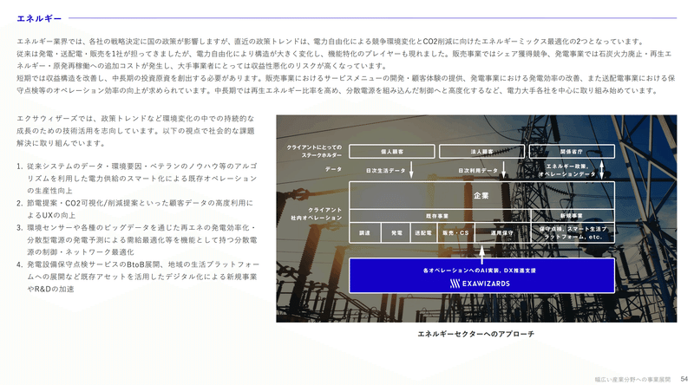Select the 日次利用データ label
Viewport: 694px width, 385px height.
pyautogui.click(x=478, y=170)
